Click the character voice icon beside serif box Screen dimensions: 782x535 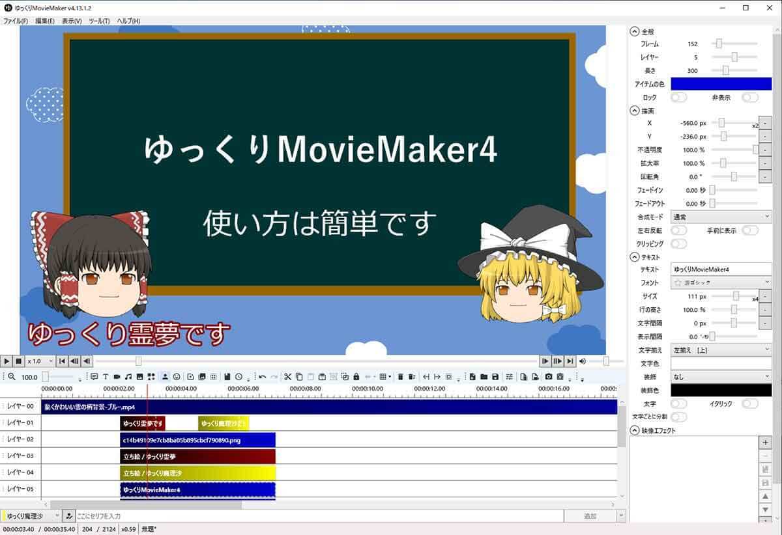pyautogui.click(x=69, y=516)
